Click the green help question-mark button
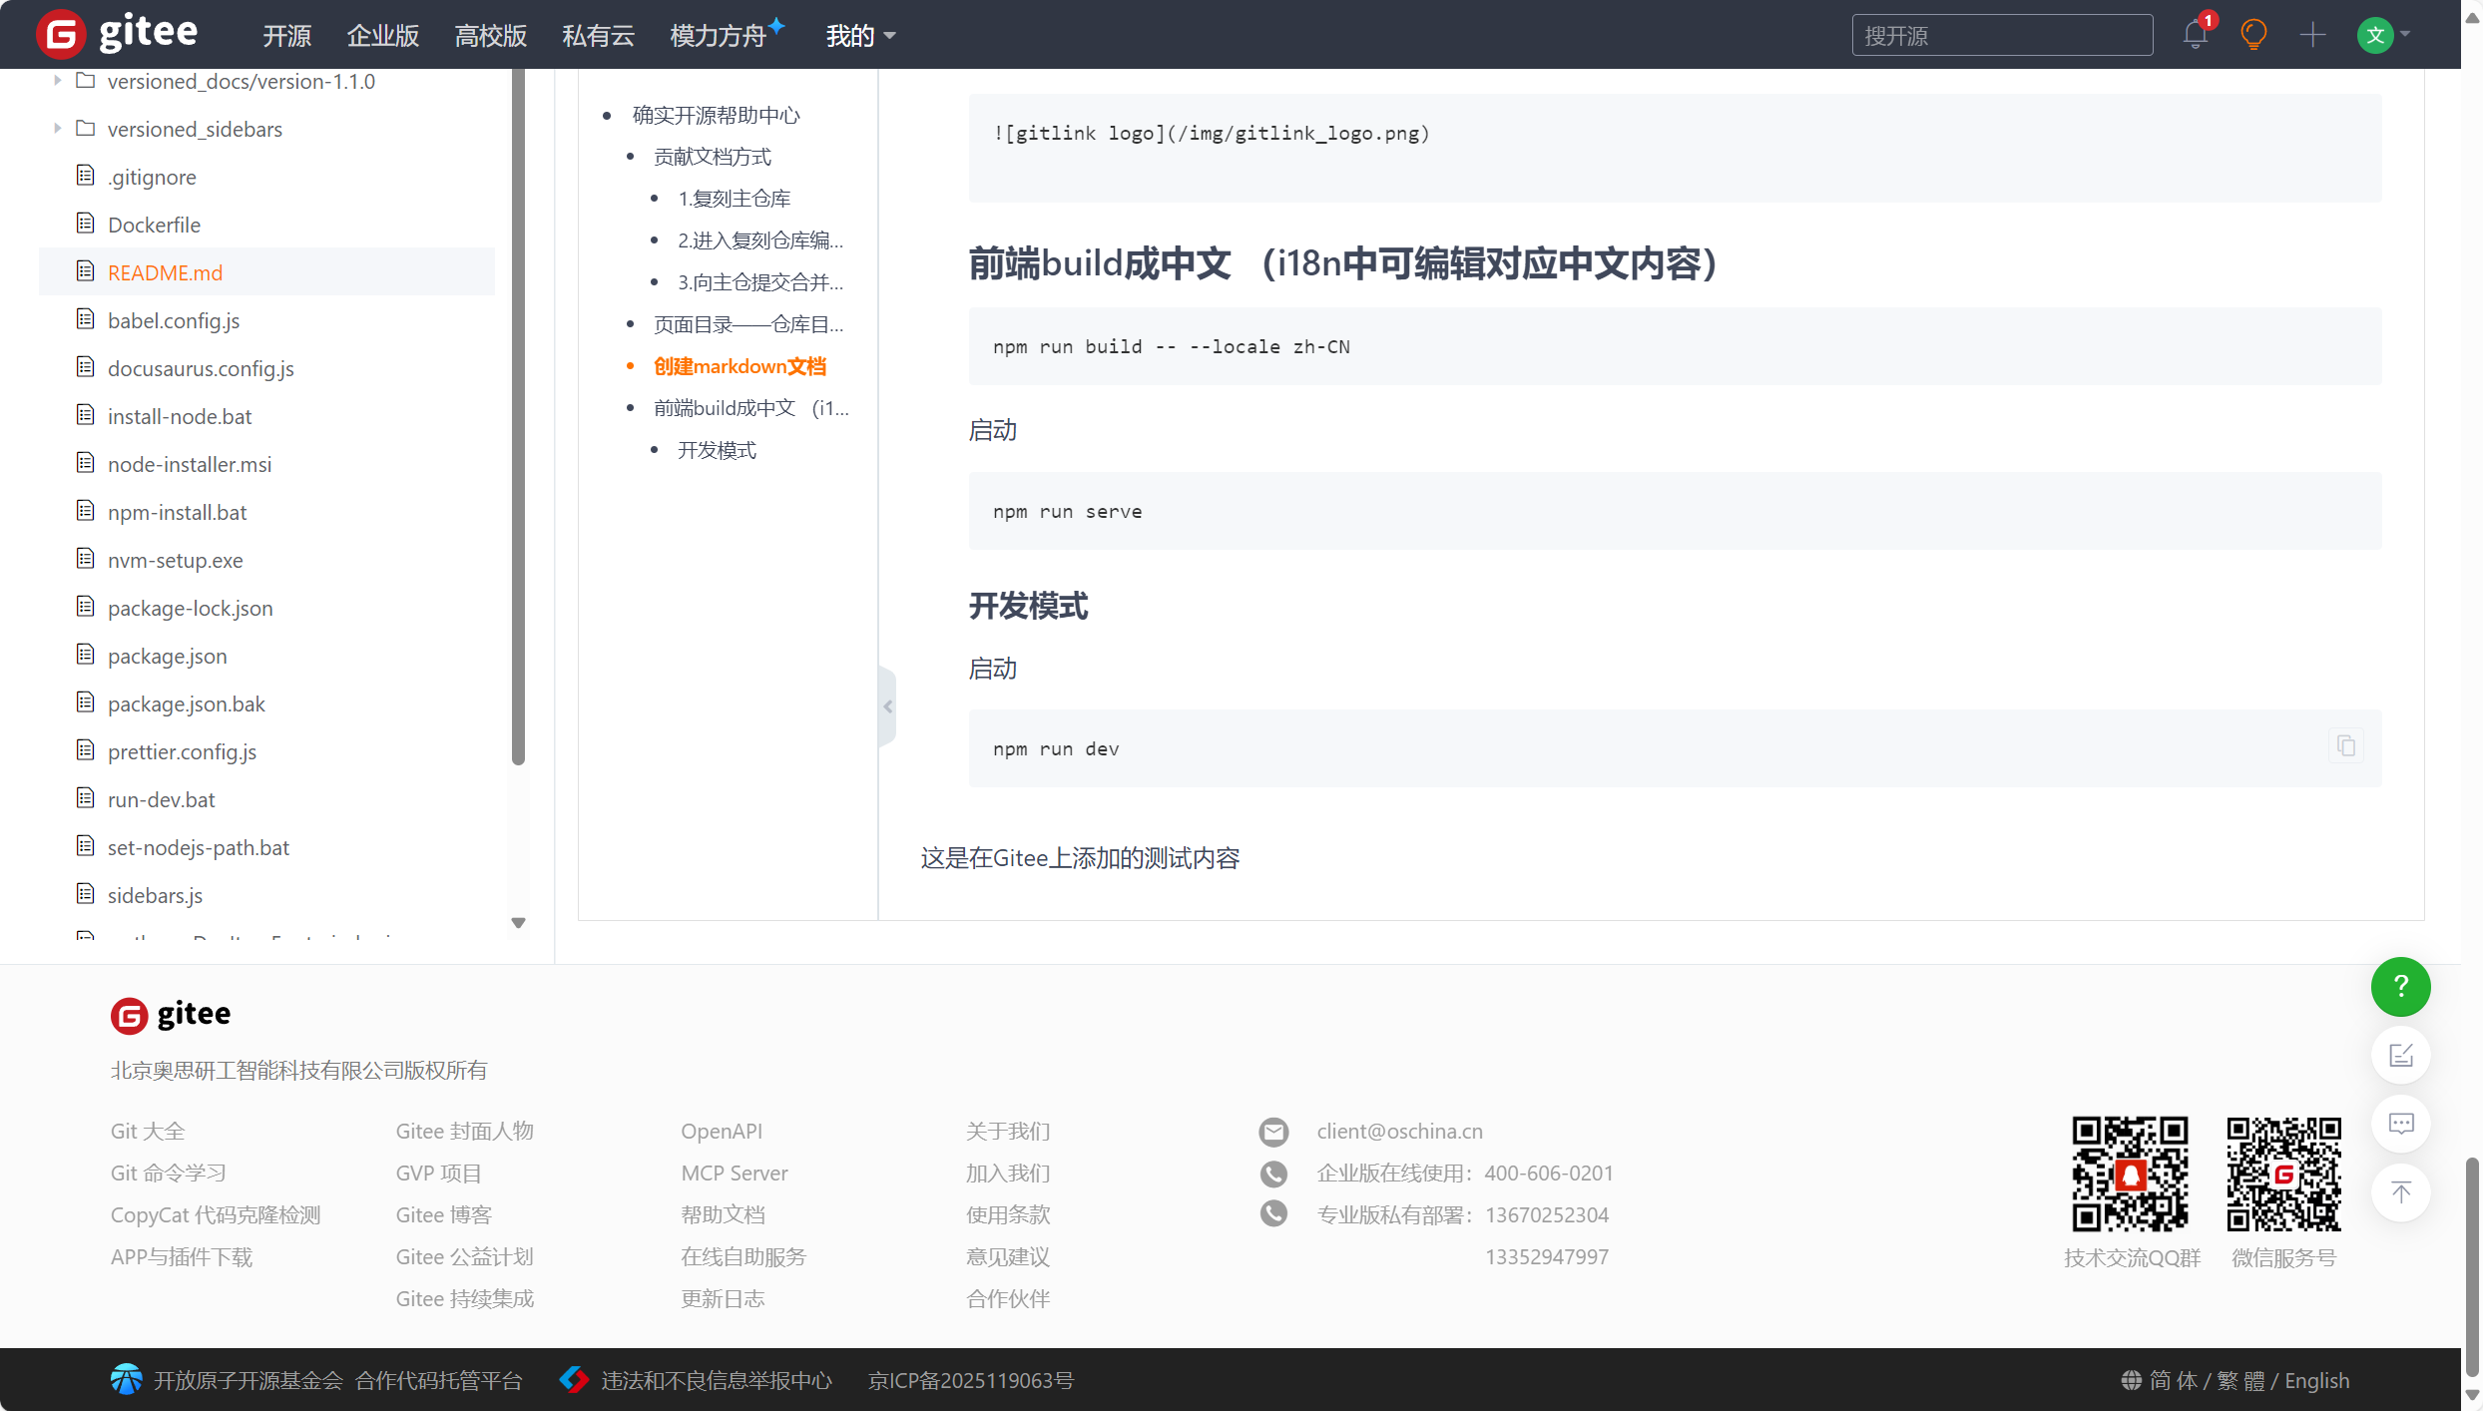 click(x=2400, y=986)
